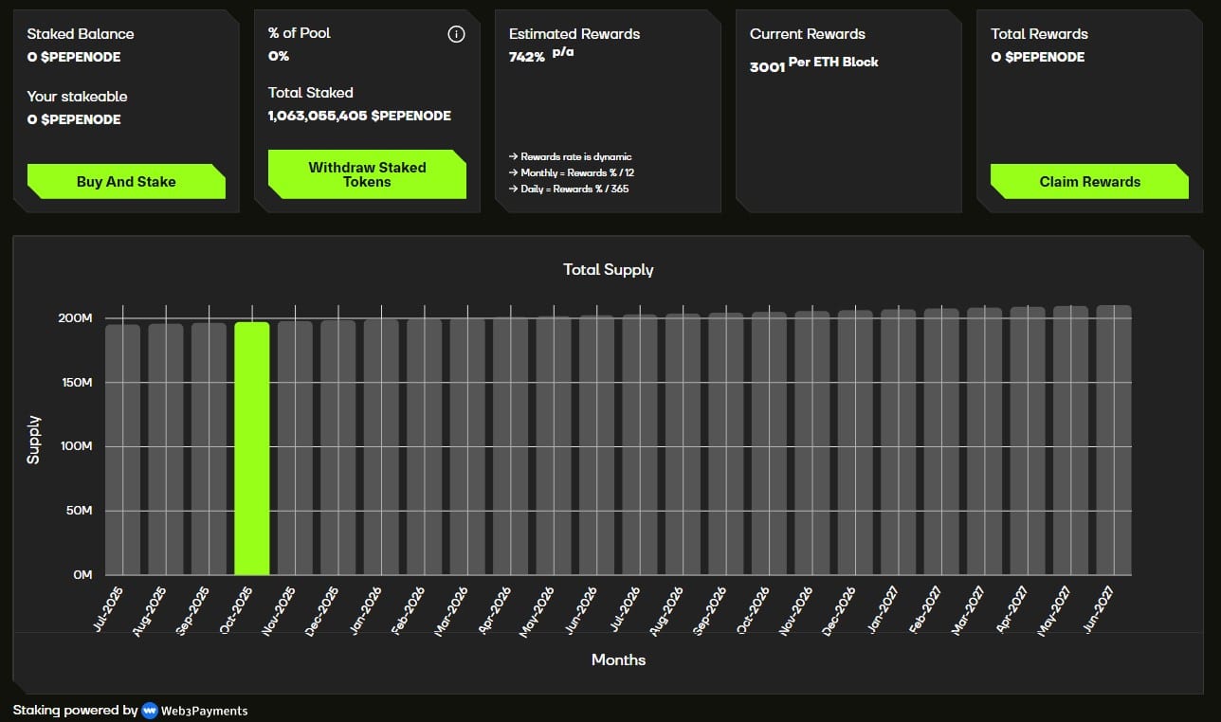The image size is (1221, 722).
Task: Click the Web3Payments logo icon
Action: tap(149, 710)
